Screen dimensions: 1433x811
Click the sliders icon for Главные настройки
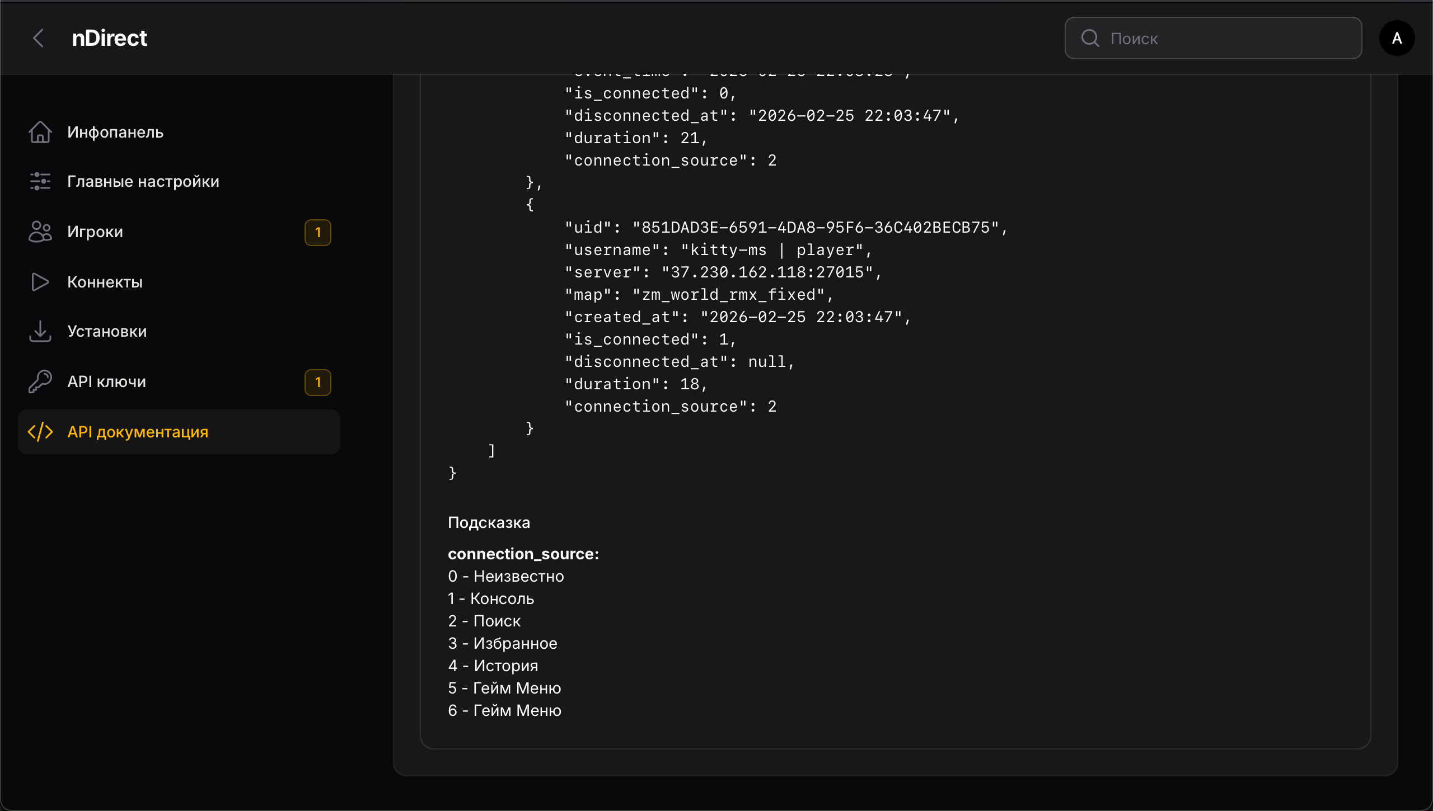tap(40, 181)
